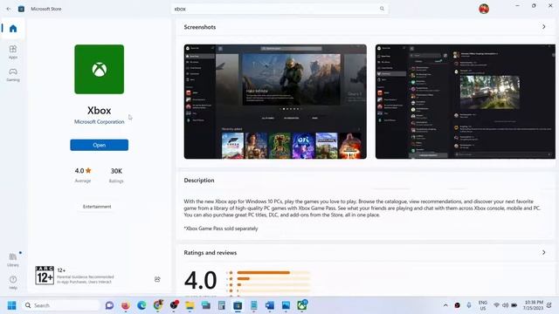
Task: Expand Ratings and reviews with its chevron
Action: (543, 253)
